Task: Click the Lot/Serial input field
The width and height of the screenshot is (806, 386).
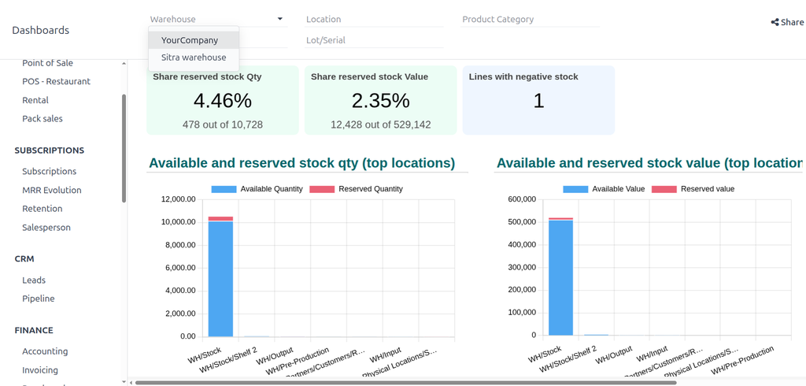Action: [x=374, y=40]
